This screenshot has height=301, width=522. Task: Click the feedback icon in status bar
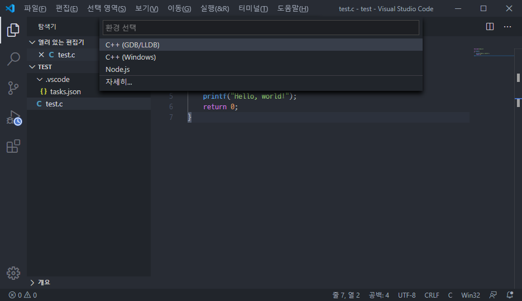coord(493,295)
